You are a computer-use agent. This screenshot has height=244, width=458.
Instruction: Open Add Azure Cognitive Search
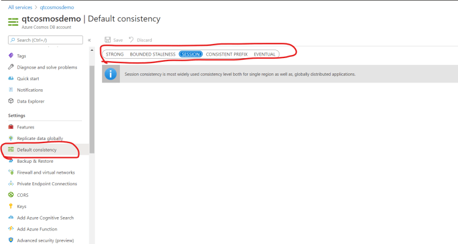coord(45,218)
